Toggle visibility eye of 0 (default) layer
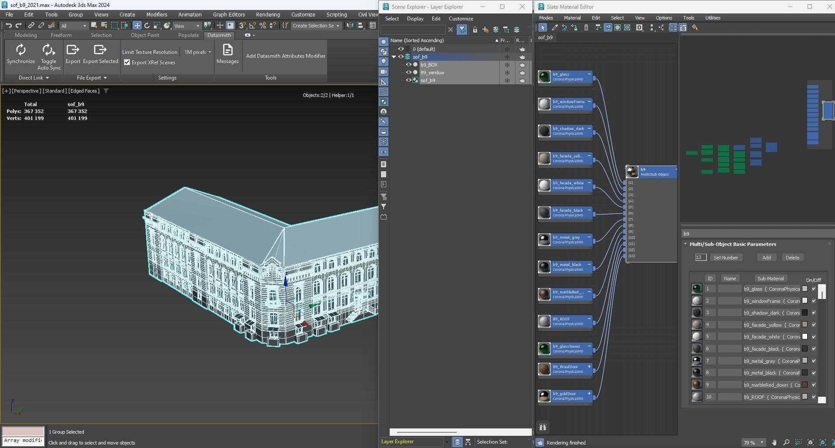 tap(401, 49)
